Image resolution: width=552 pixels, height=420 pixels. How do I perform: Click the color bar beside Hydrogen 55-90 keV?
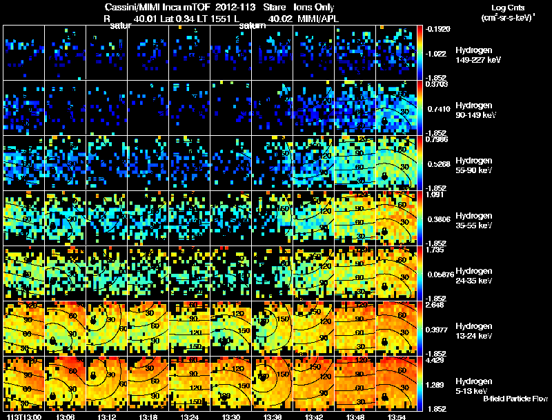click(420, 163)
